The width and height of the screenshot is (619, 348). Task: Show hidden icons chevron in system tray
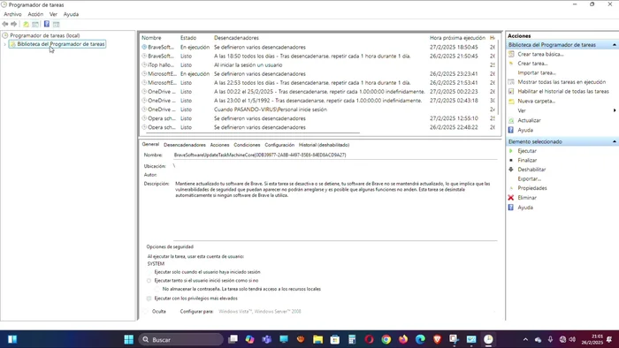525,339
